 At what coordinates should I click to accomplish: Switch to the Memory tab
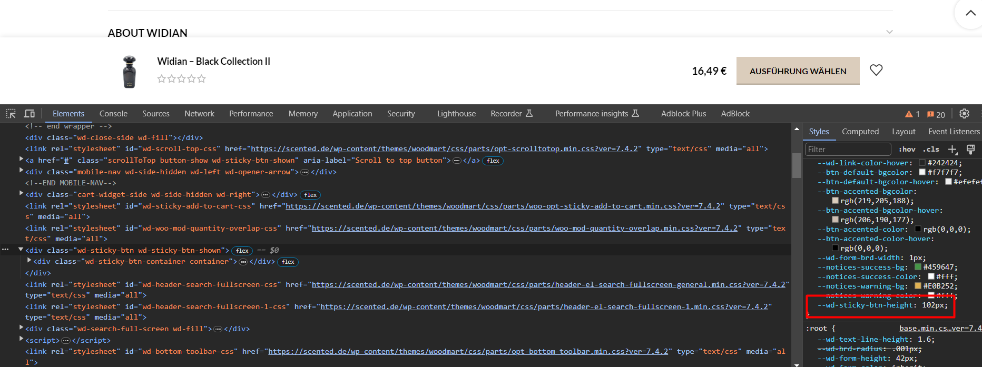click(303, 114)
